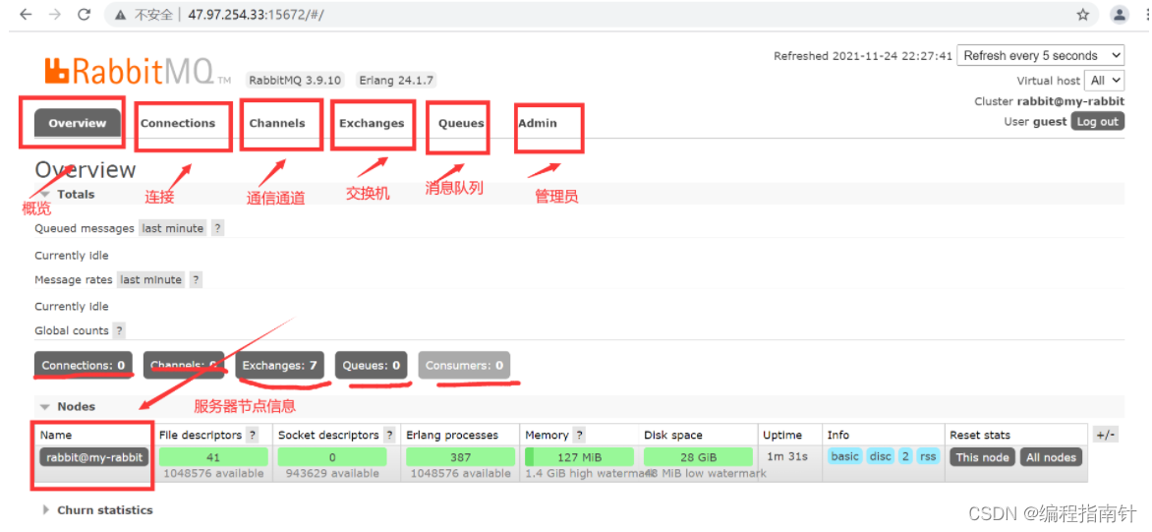1152x532 pixels.
Task: Click the basic info tag
Action: click(845, 456)
